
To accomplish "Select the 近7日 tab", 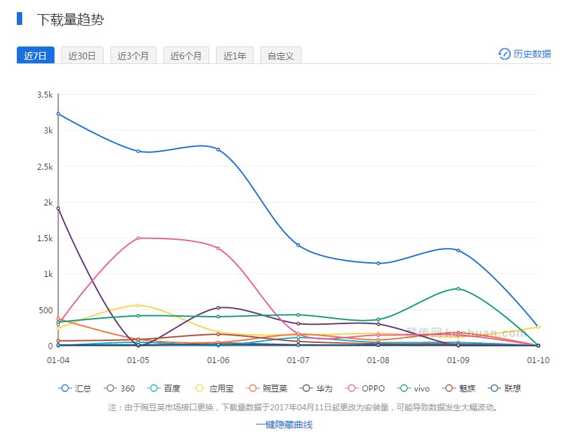I will coord(35,56).
